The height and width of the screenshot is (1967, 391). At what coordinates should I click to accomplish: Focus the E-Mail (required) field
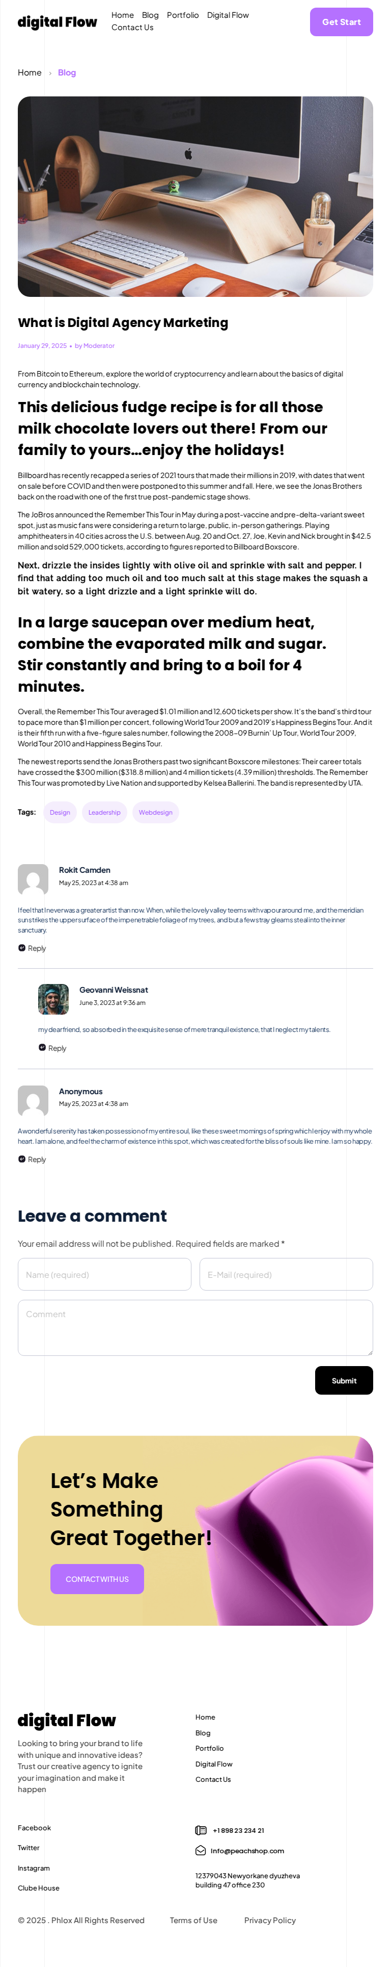click(286, 1274)
